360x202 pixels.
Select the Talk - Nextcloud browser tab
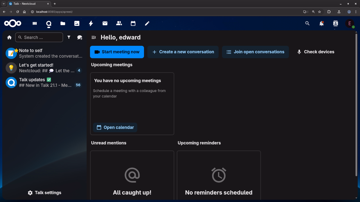(29, 4)
